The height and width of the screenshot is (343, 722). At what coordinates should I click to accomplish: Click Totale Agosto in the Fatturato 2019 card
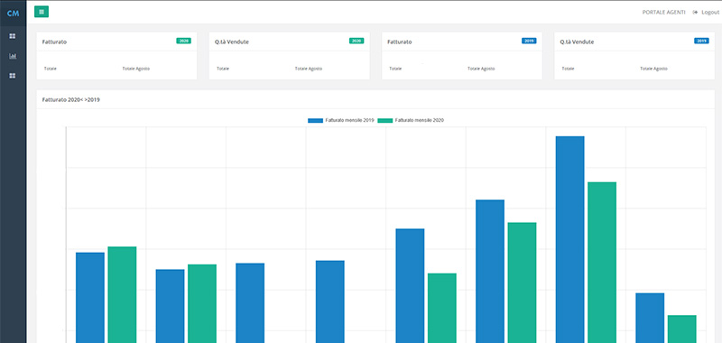click(x=481, y=69)
